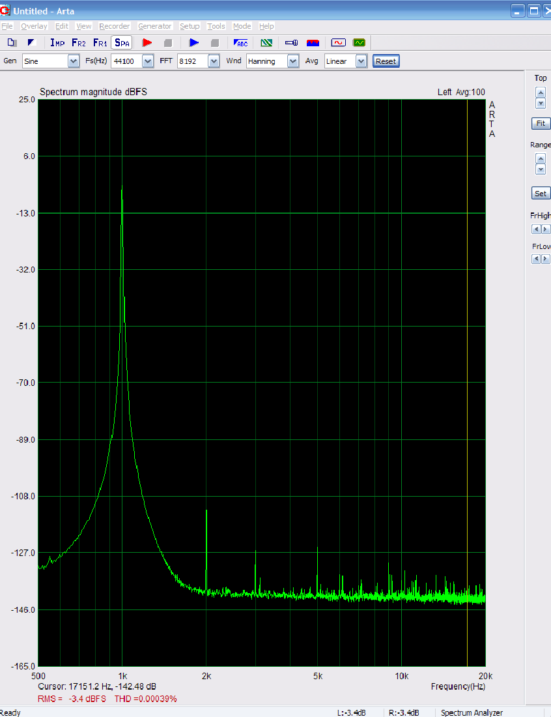Click the FrLow left arrow
This screenshot has height=717, width=551.
click(x=537, y=259)
